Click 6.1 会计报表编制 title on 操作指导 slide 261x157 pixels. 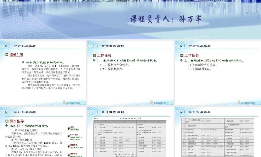[x=20, y=112]
